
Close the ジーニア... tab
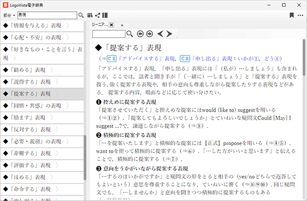pos(112,25)
